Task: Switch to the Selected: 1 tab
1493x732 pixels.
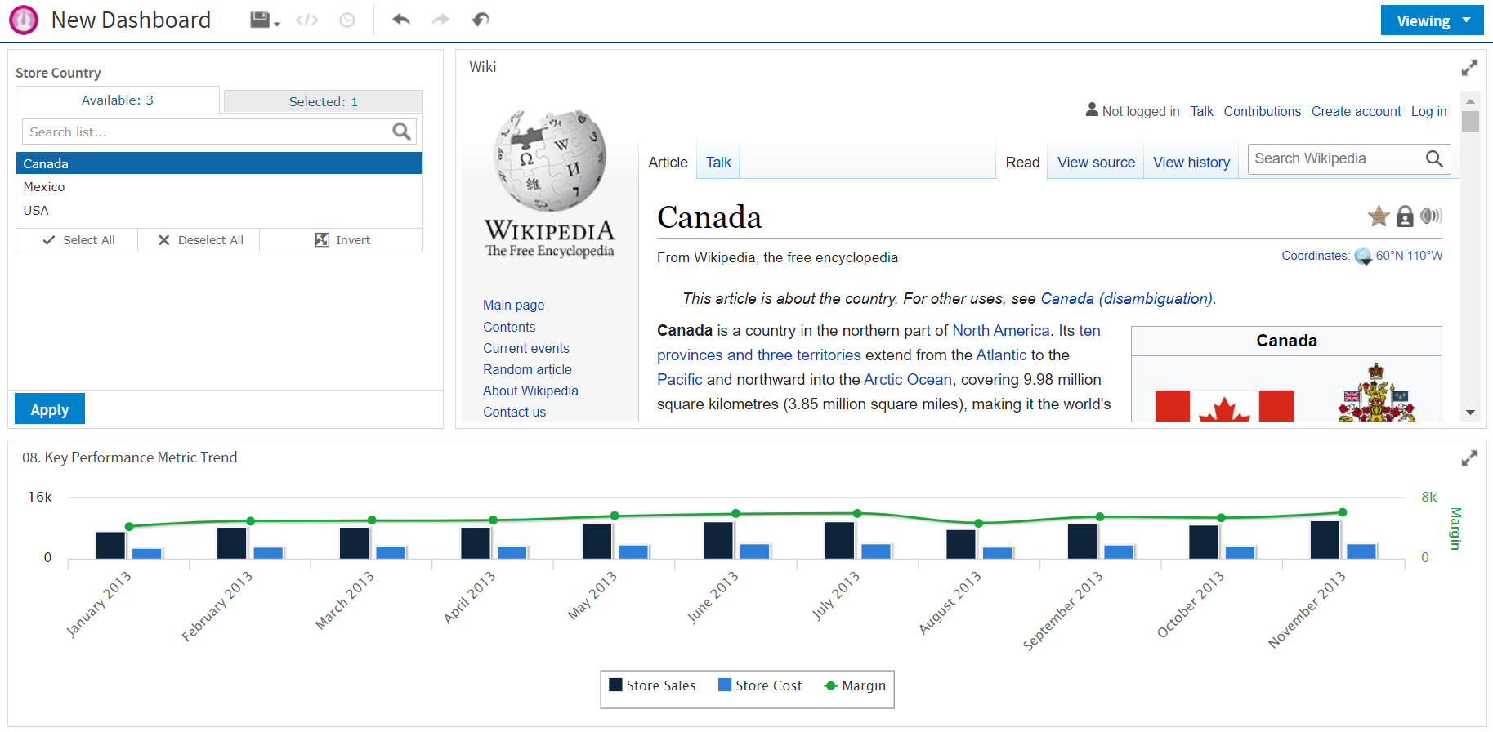Action: click(x=323, y=101)
